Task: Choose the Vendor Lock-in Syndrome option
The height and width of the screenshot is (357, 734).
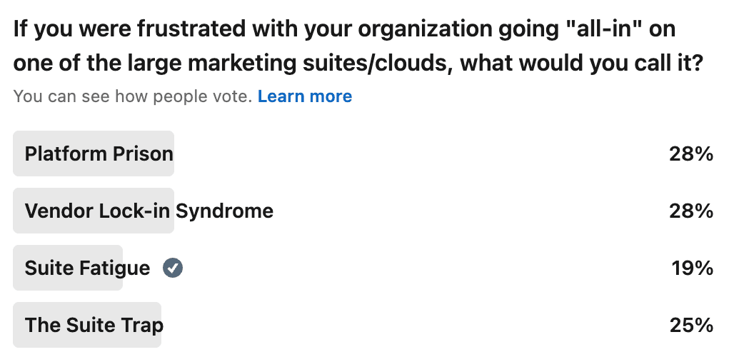Action: coord(149,211)
